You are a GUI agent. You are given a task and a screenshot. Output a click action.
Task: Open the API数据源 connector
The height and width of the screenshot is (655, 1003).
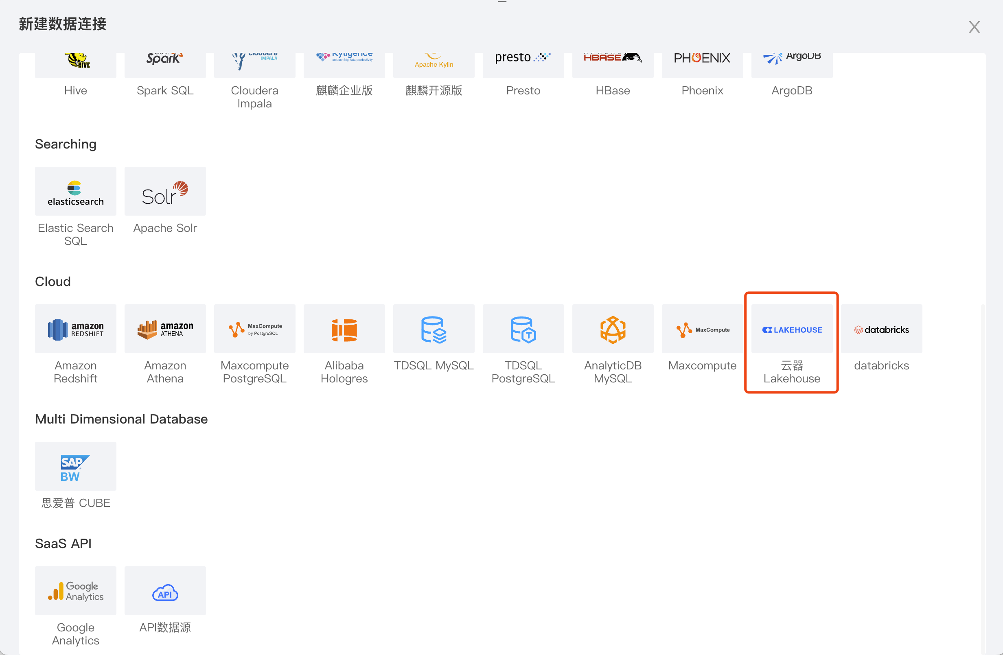165,591
